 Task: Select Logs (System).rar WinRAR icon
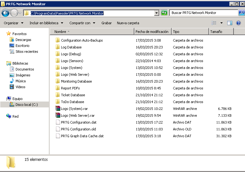click(x=58, y=108)
